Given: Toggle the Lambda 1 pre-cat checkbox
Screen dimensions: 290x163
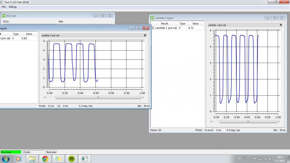Looking at the screenshot, I should (x=153, y=28).
